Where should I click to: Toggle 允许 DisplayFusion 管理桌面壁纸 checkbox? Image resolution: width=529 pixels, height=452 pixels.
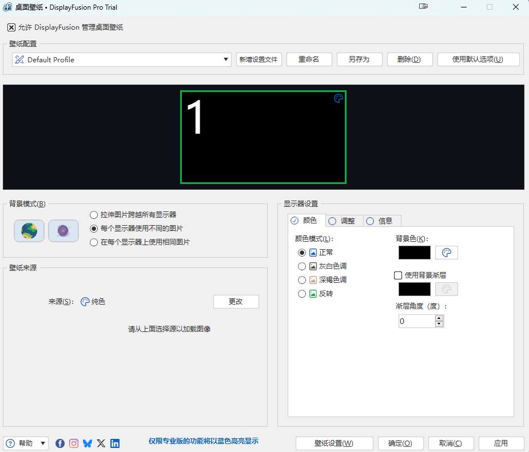click(11, 27)
